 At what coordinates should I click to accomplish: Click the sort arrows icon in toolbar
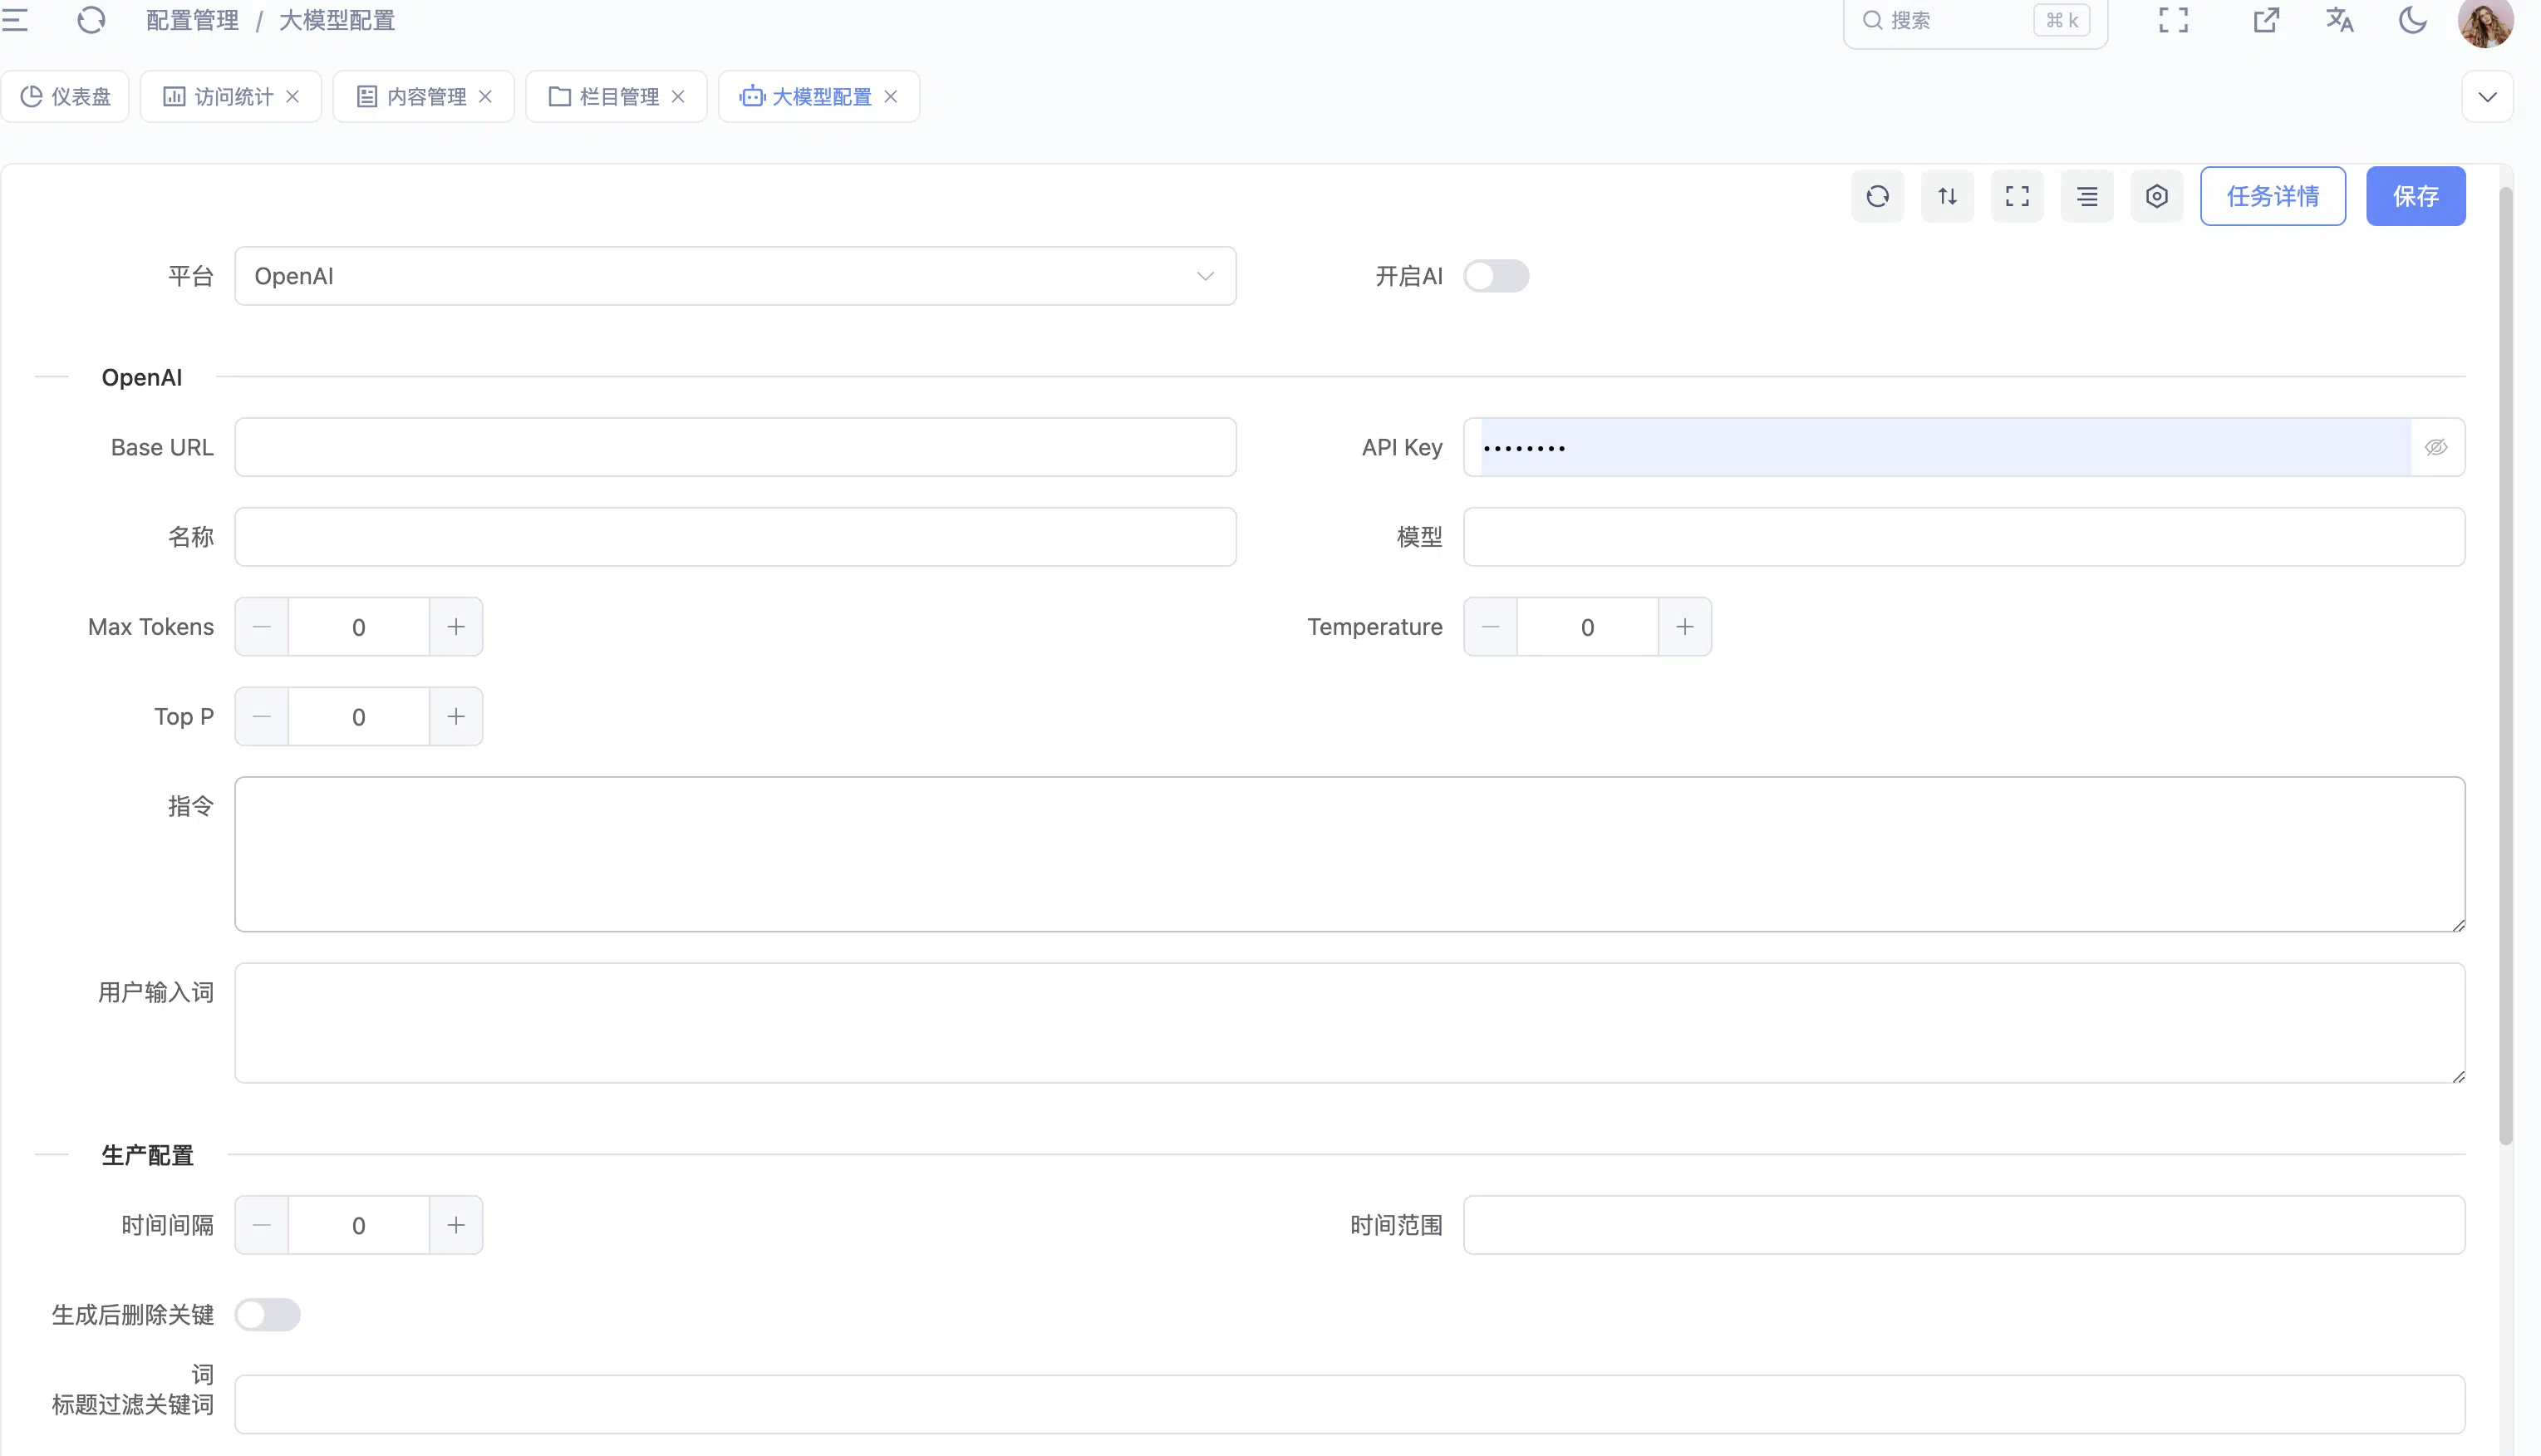1947,196
